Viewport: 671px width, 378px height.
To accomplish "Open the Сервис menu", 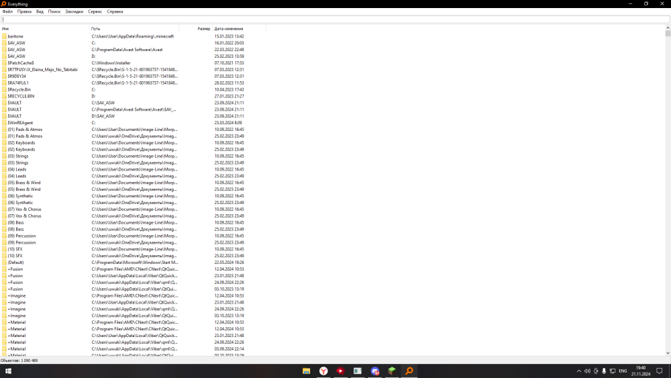I will tap(95, 11).
